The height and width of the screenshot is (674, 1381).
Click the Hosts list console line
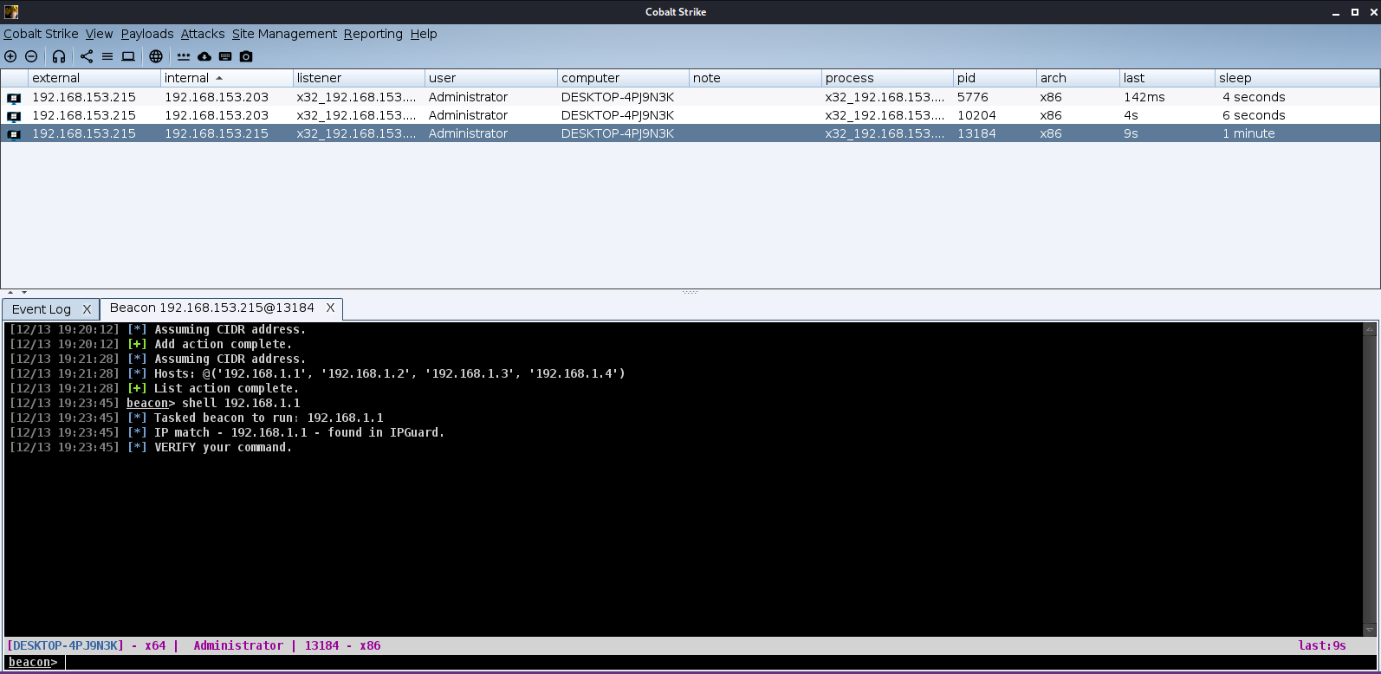click(390, 373)
